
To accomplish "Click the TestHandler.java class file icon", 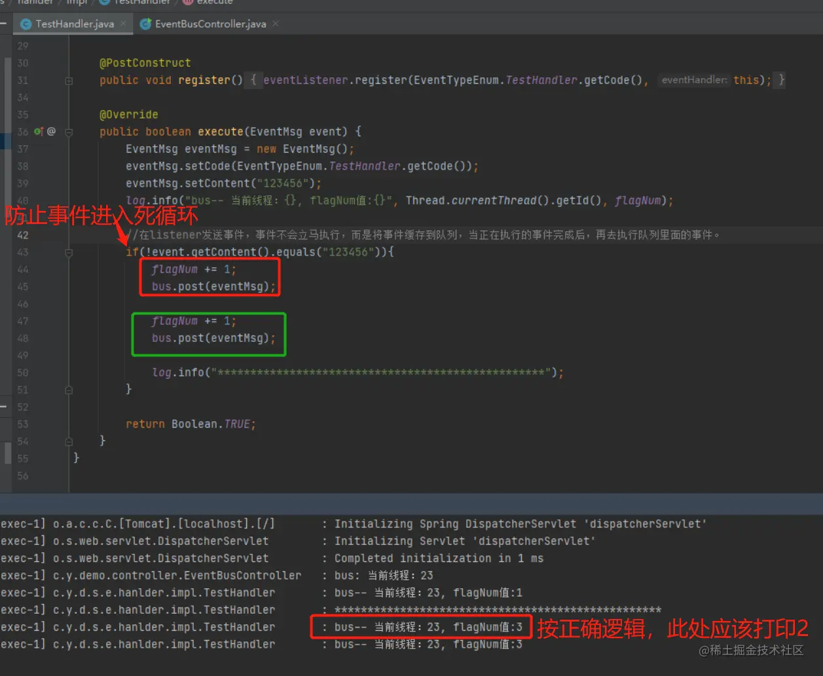I will (26, 24).
